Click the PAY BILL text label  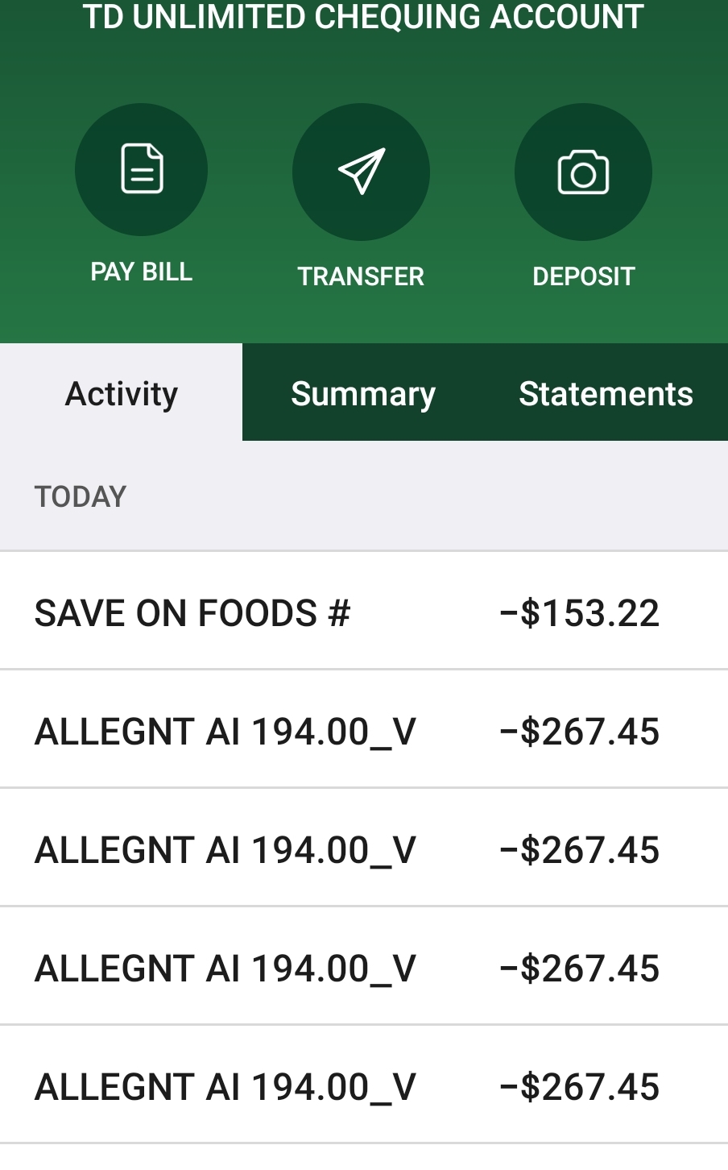(142, 272)
